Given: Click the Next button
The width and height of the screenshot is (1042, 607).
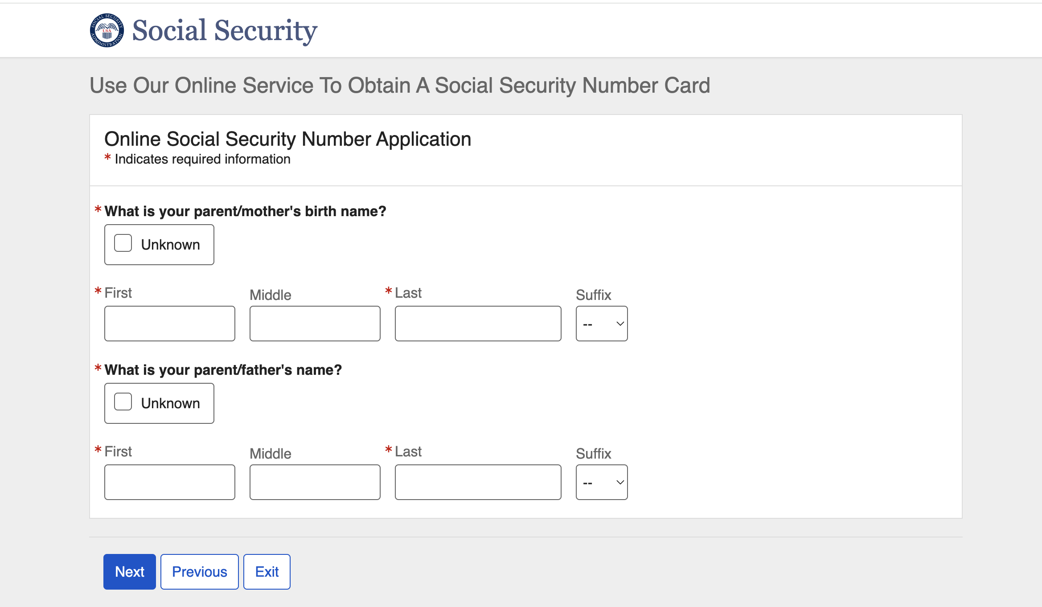Looking at the screenshot, I should coord(130,572).
